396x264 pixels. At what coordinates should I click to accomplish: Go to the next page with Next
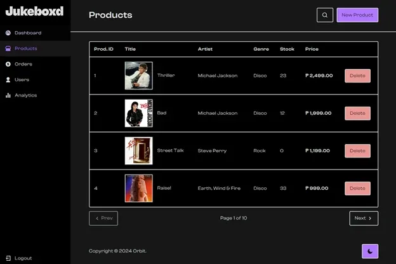tap(364, 218)
